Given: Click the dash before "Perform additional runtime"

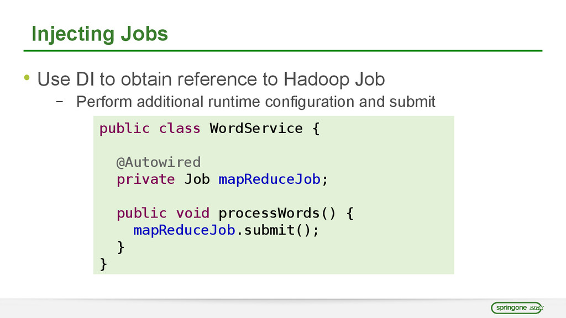Looking at the screenshot, I should click(x=59, y=101).
